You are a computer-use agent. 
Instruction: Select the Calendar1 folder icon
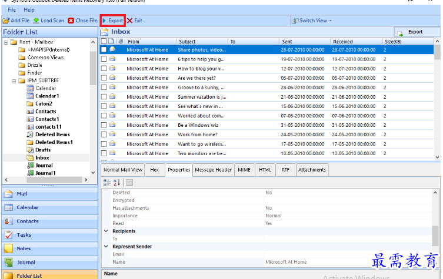pyautogui.click(x=30, y=96)
